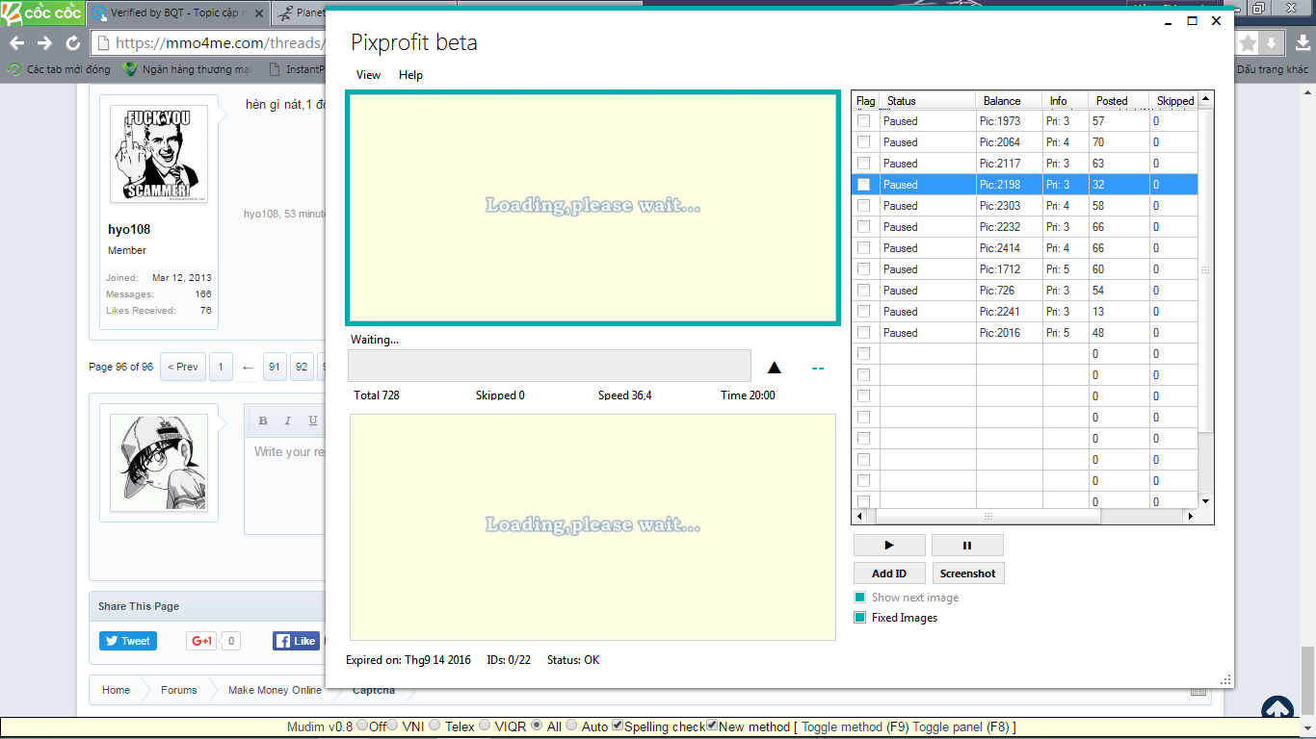Click the 'Toggle panel (F8)' link
The width and height of the screenshot is (1316, 739).
pos(961,726)
